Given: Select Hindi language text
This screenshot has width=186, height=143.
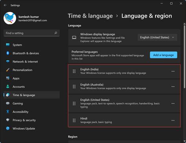Looking at the screenshot, I should tap(84, 118).
